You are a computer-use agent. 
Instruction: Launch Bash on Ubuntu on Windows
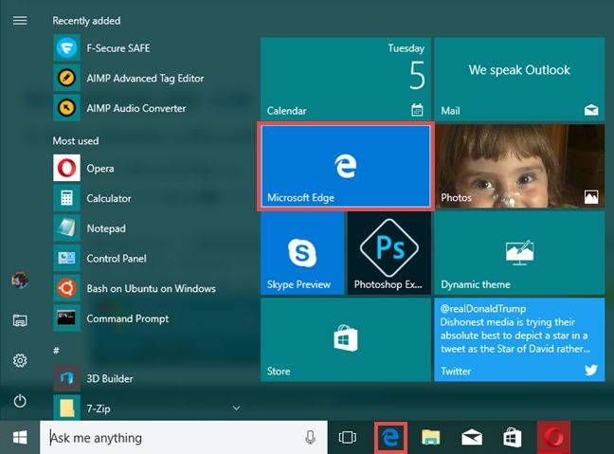(147, 289)
